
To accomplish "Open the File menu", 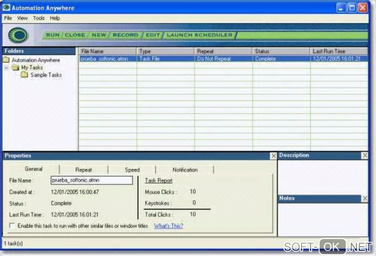I will pos(8,18).
